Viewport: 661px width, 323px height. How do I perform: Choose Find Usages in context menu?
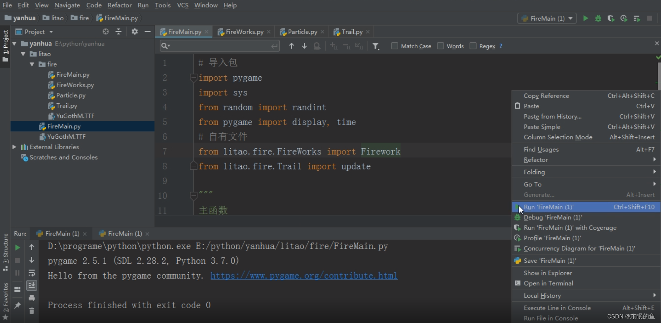point(586,150)
